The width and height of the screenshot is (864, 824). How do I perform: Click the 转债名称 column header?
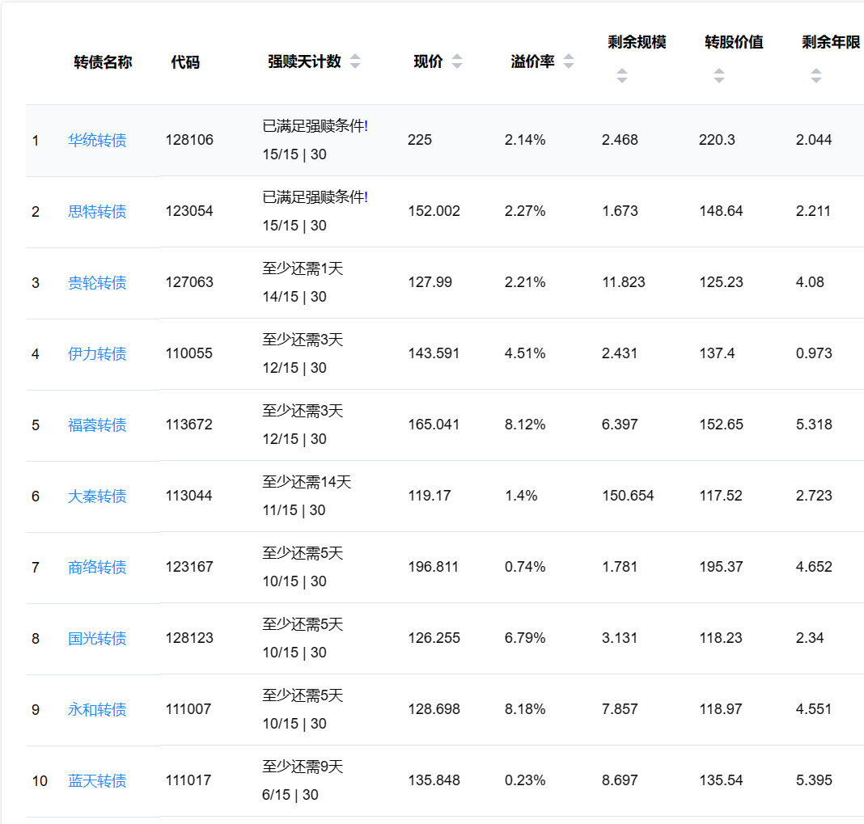coord(103,62)
